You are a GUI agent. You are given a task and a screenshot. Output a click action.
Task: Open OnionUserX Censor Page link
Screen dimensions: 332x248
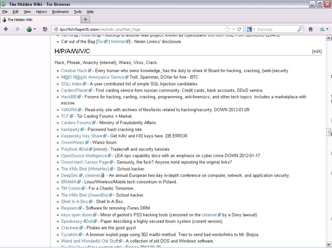click(x=87, y=162)
